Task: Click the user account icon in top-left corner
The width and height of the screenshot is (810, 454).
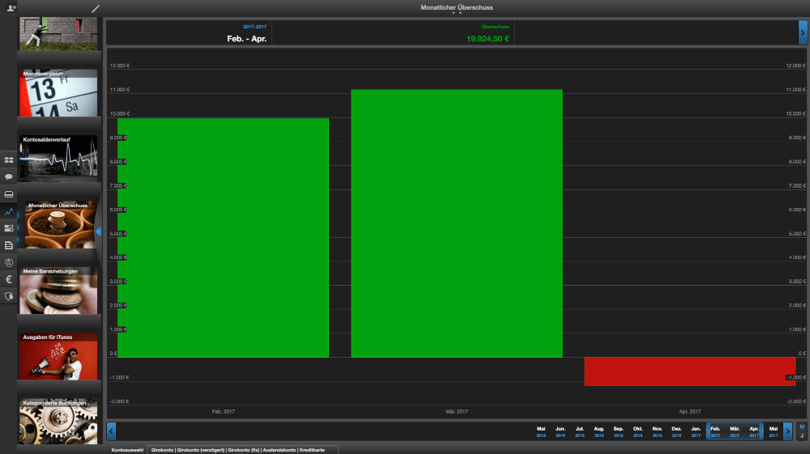Action: pos(11,8)
